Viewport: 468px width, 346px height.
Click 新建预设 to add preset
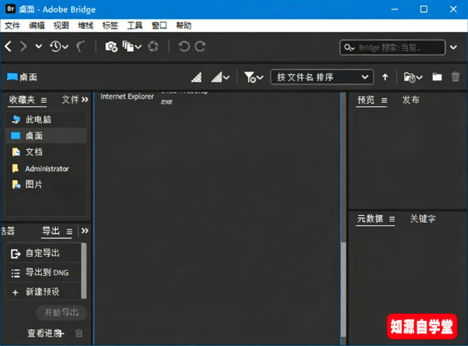[42, 291]
